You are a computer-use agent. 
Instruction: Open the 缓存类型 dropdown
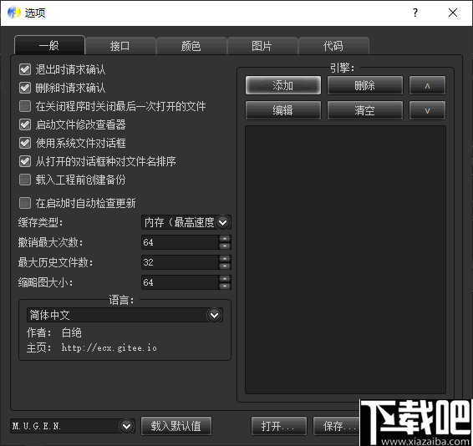[186, 222]
